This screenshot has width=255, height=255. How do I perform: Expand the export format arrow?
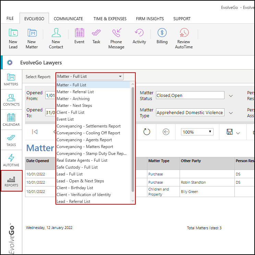[238, 133]
